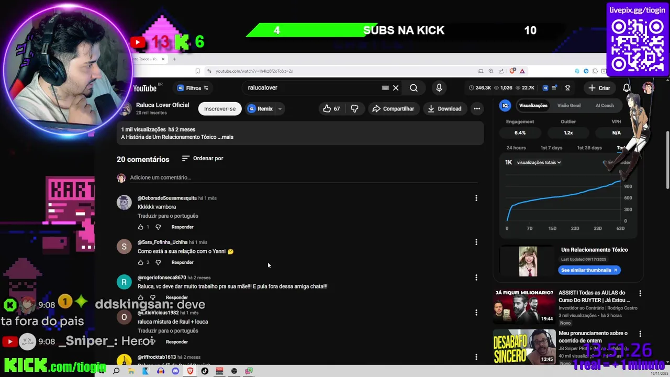The image size is (670, 377).
Task: Click Brave Shields lion icon
Action: pyautogui.click(x=512, y=71)
